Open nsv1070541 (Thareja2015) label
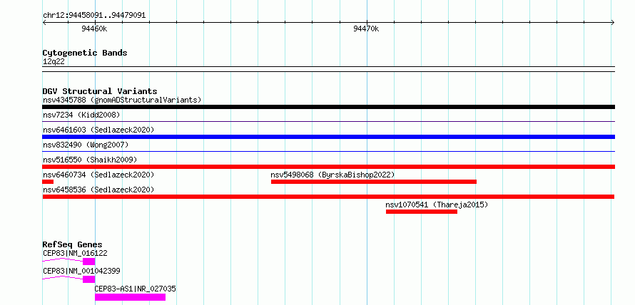 [x=437, y=205]
